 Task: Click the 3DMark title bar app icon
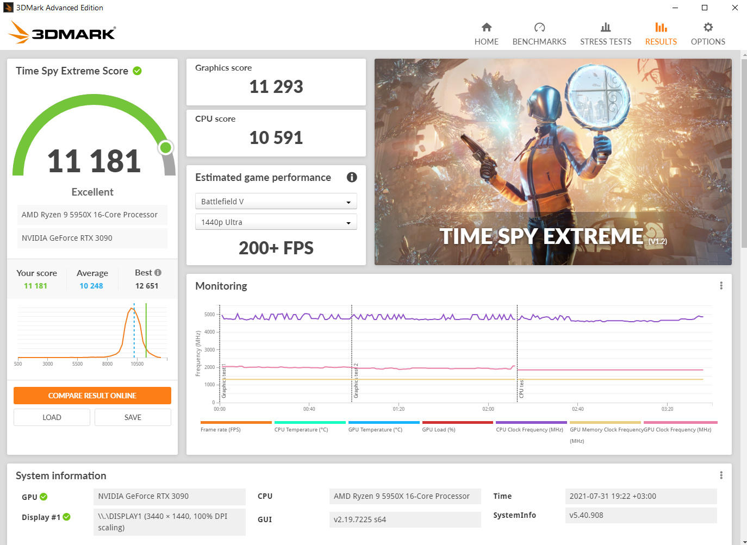point(8,8)
